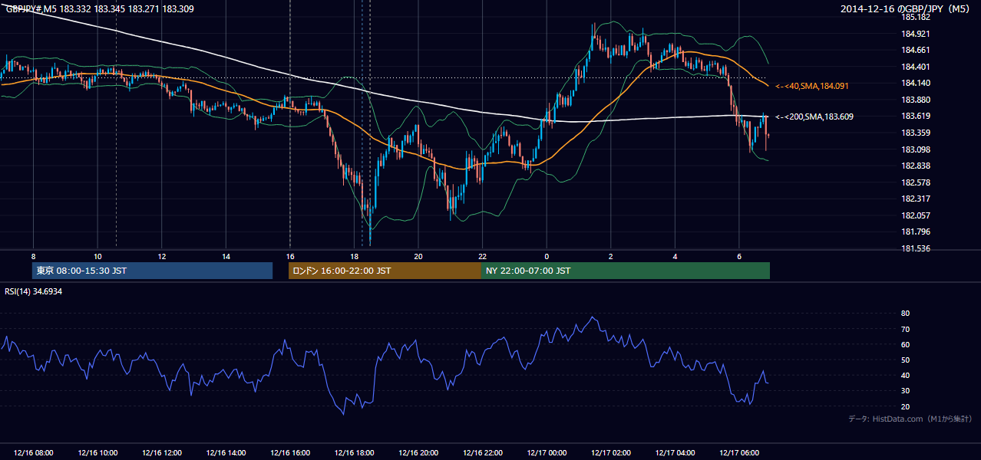The image size is (981, 460).
Task: Click price axis label 184.401
Action: coord(915,67)
